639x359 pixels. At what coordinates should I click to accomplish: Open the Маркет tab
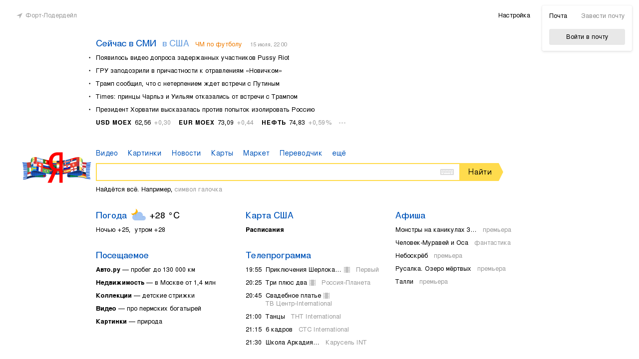click(x=256, y=153)
